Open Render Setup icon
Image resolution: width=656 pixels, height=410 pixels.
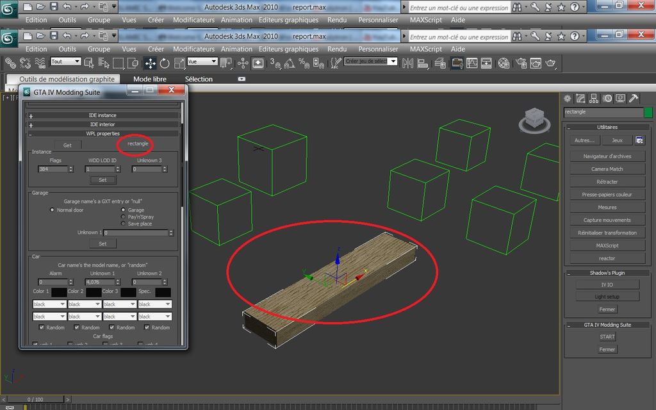coord(521,63)
